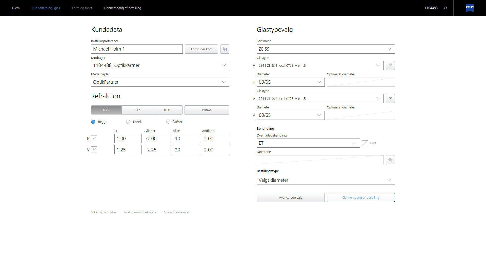Click the Farvetone color picker icon
The height and width of the screenshot is (273, 486).
[390, 160]
